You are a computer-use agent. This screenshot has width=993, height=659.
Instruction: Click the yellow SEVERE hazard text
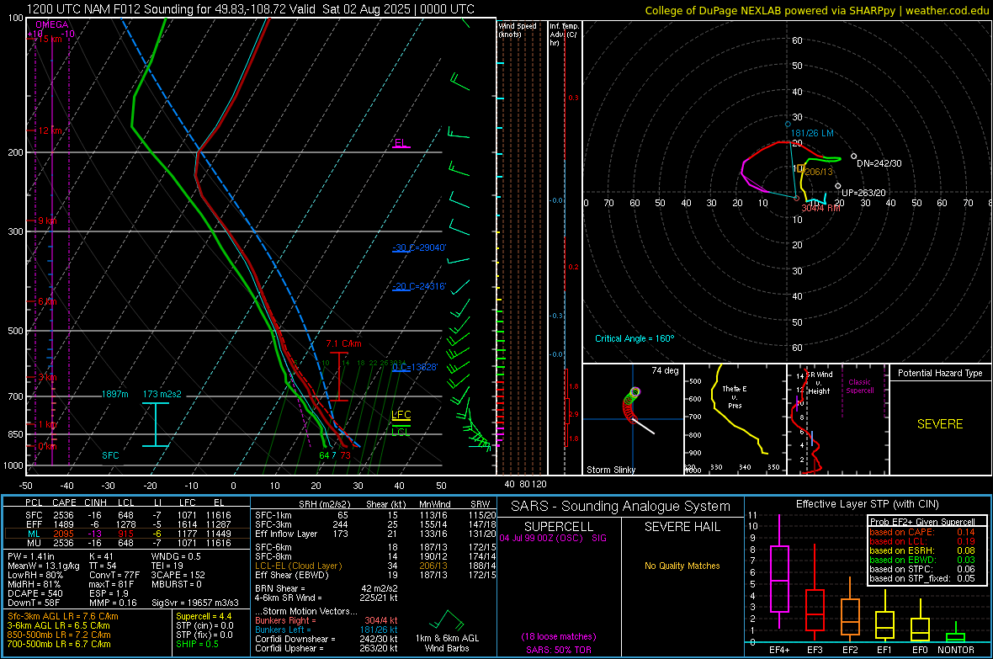[x=940, y=424]
